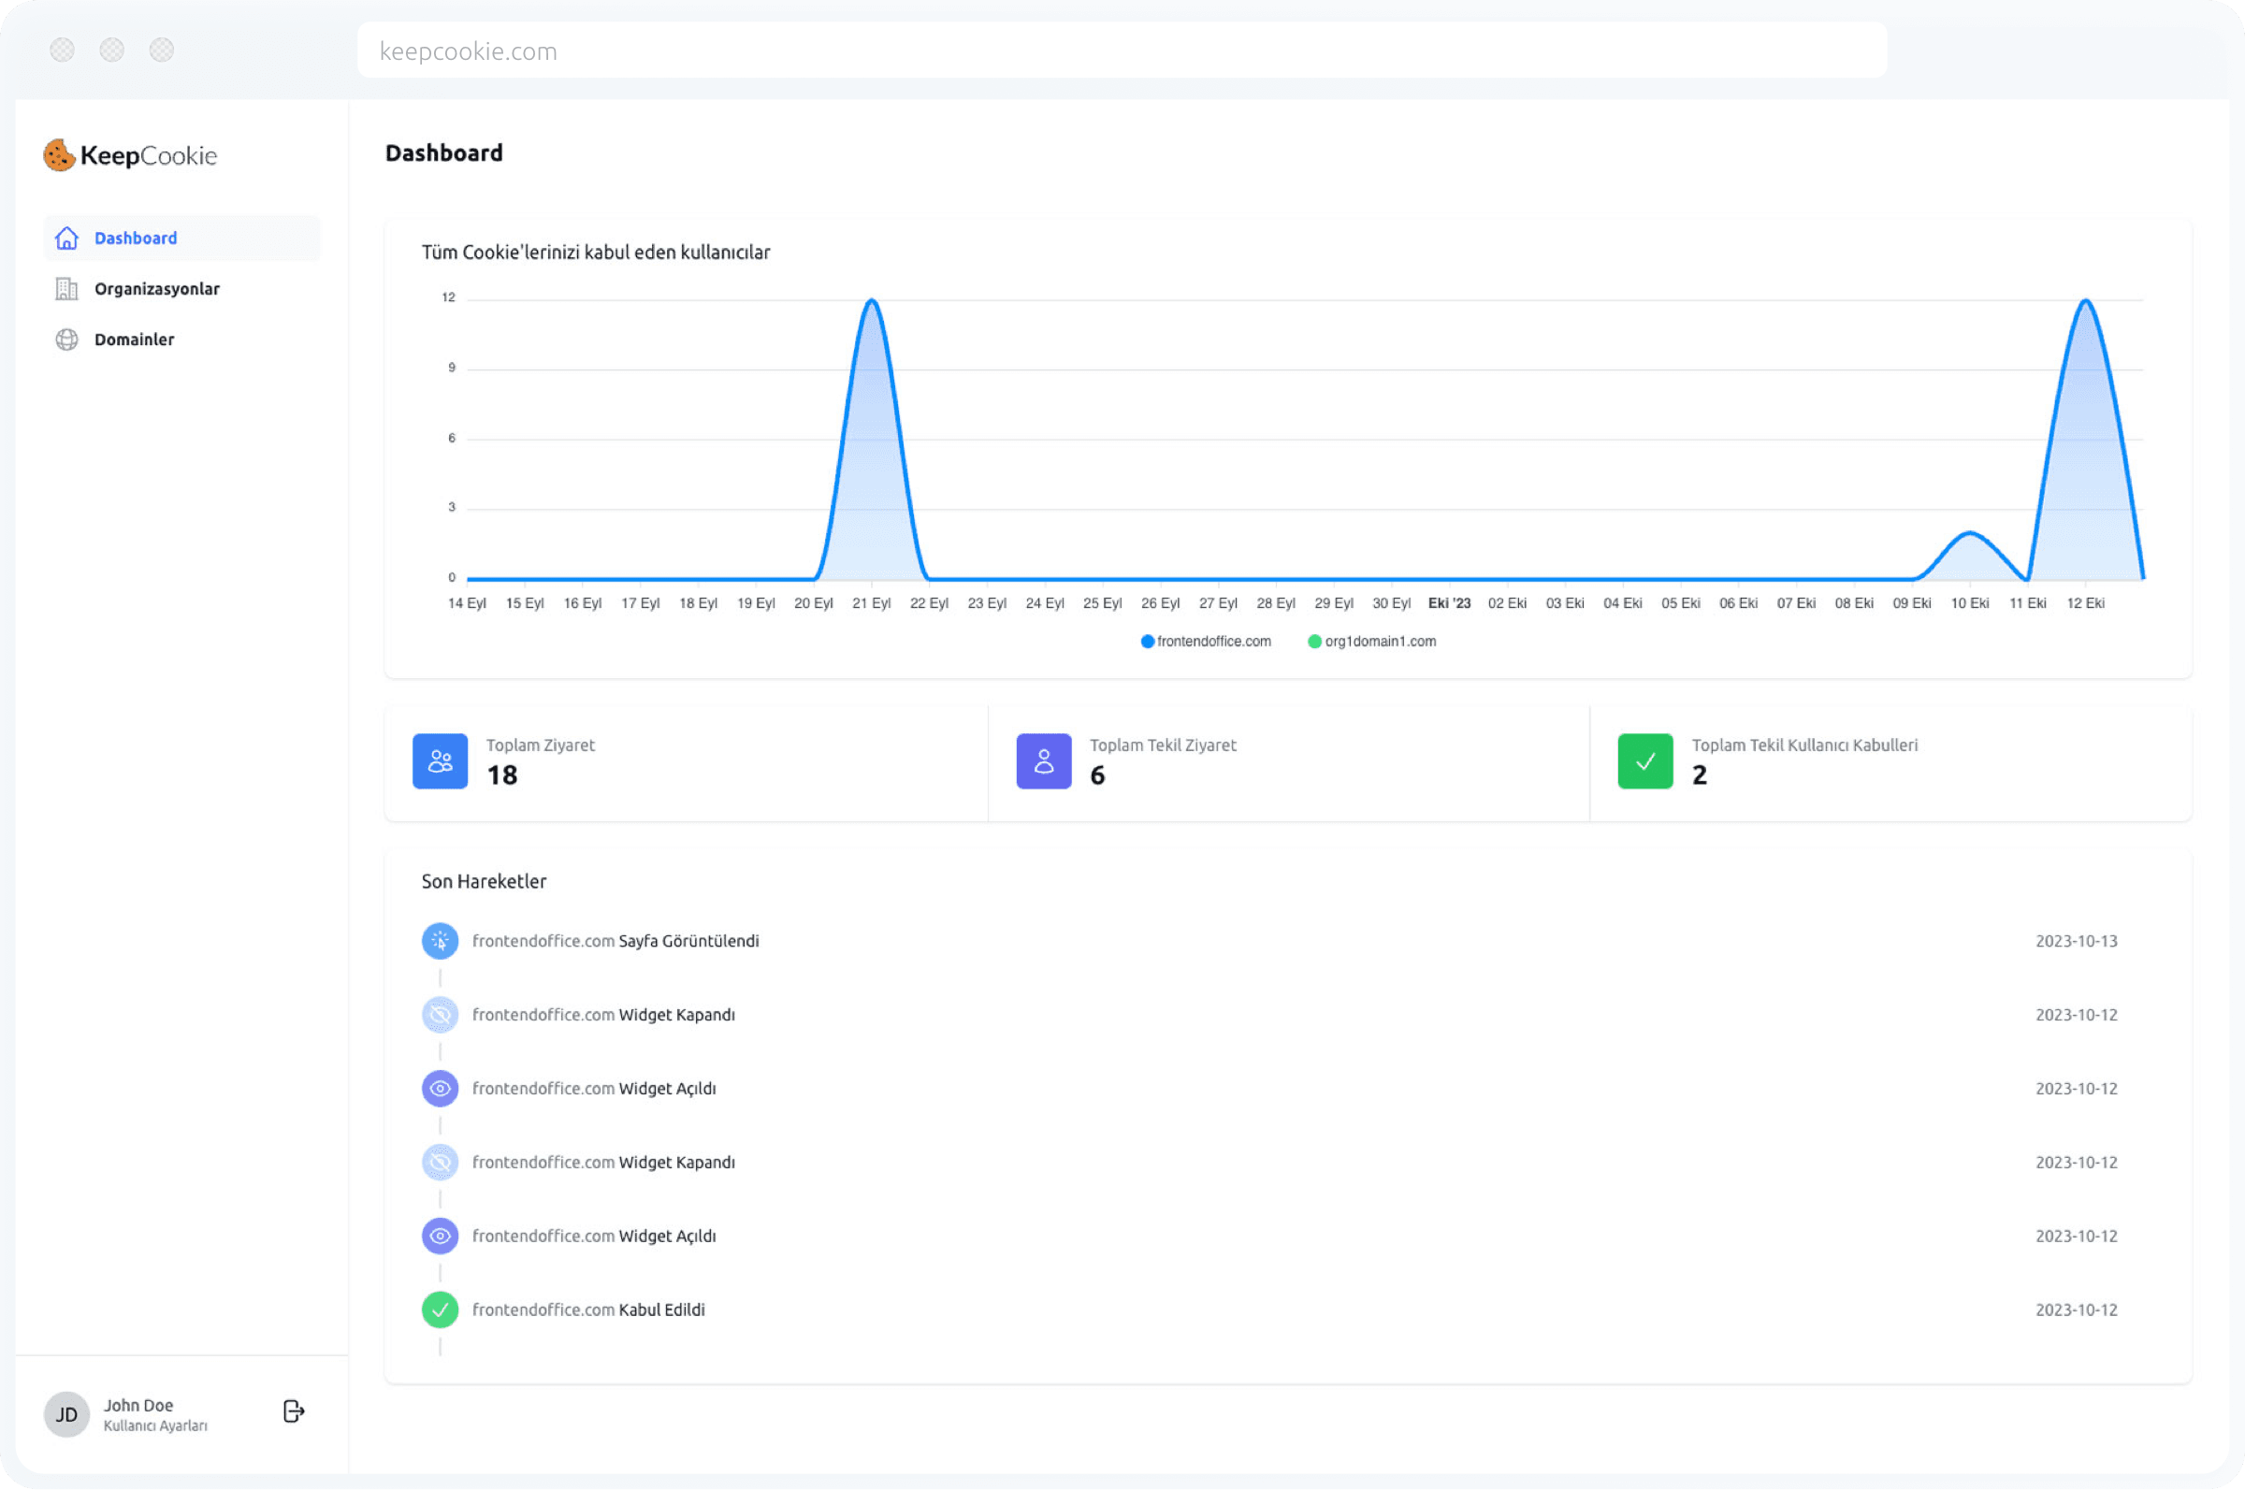Click the blue Toplam Ziyaret users icon
2245x1490 pixels.
pos(440,761)
